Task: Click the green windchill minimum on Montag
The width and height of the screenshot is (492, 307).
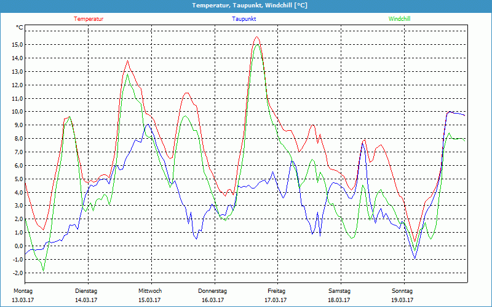Action: tap(43, 271)
